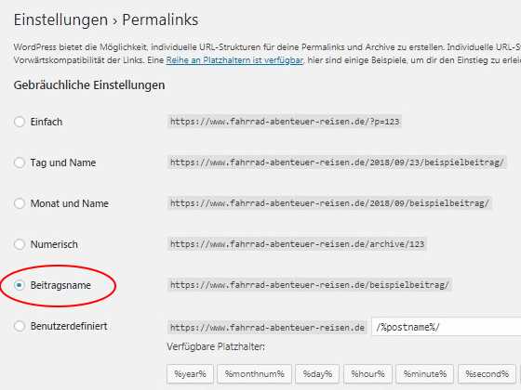Image resolution: width=521 pixels, height=390 pixels.
Task: Insert the %second% placeholder tag
Action: click(x=487, y=373)
